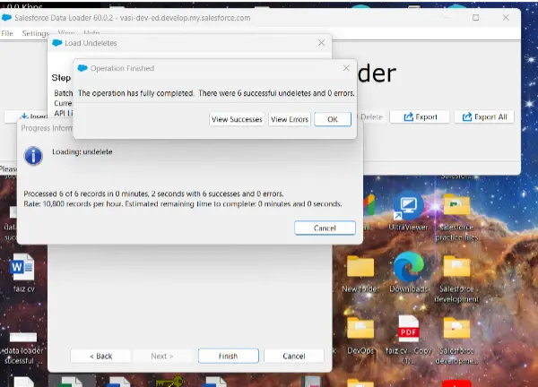
Task: Click Export button in Data Loader
Action: [420, 116]
